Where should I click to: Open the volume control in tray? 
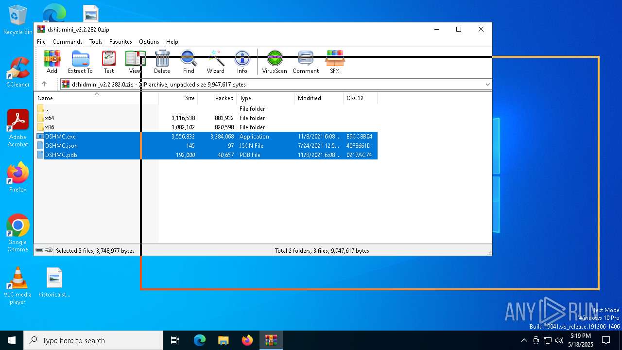pos(559,340)
